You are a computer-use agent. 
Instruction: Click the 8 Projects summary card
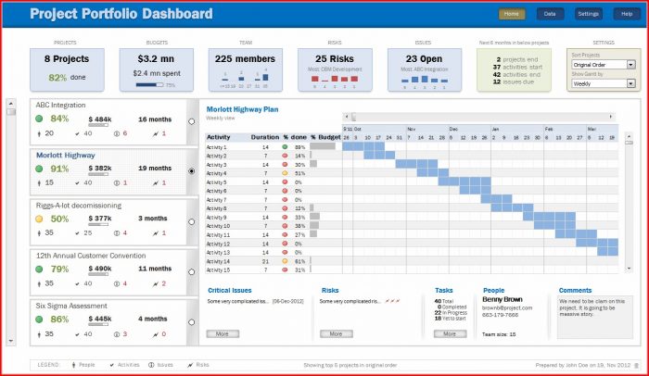(67, 69)
